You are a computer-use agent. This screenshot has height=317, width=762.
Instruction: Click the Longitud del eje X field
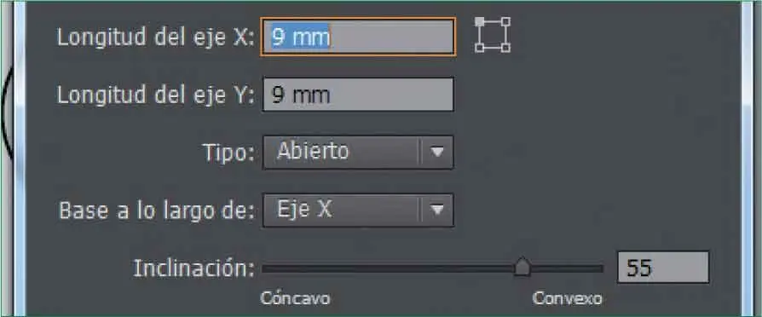click(x=358, y=37)
